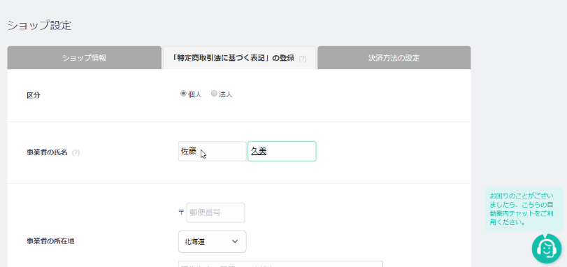This screenshot has height=267, width=567.
Task: Click the お困りのことがございましたら chat bubble
Action: (x=524, y=210)
